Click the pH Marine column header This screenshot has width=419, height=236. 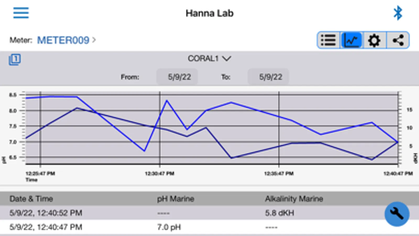175,199
